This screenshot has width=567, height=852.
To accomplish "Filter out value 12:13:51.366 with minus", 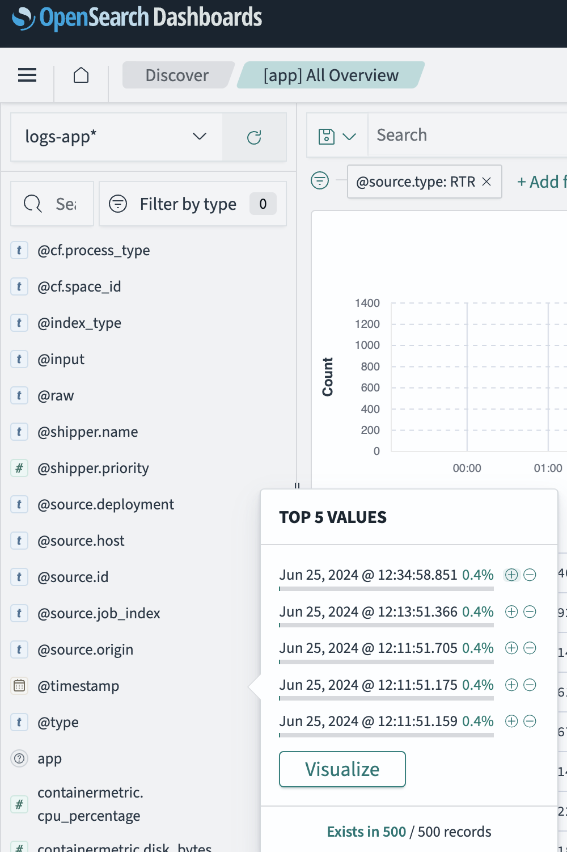I will 530,611.
